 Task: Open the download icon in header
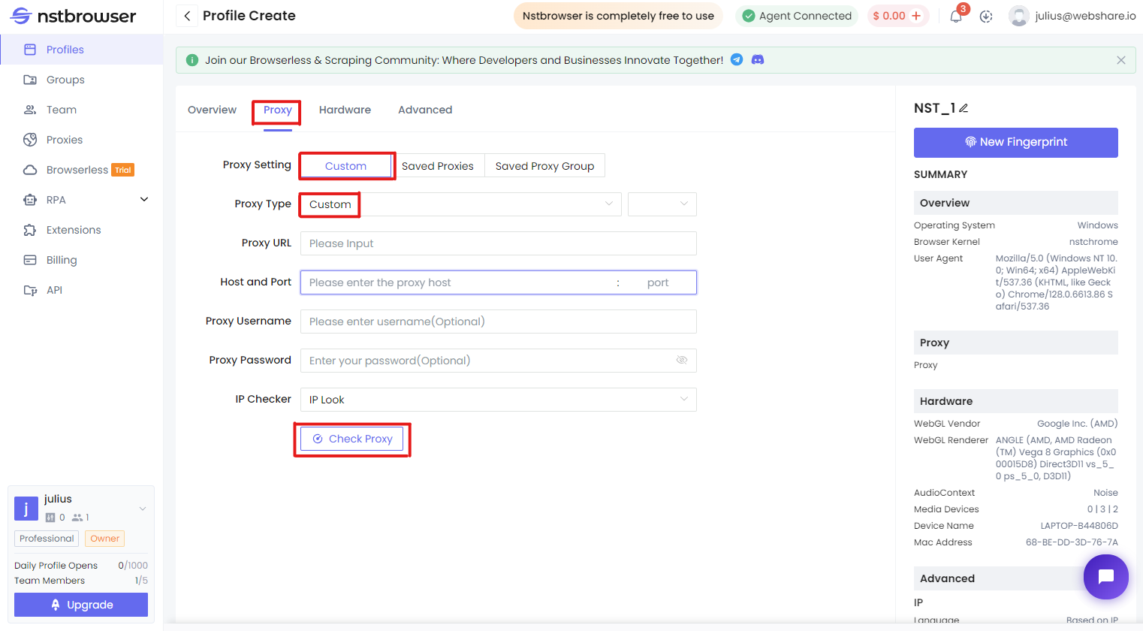(x=986, y=16)
